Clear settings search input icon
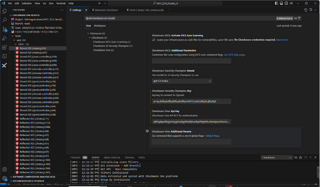The width and height of the screenshot is (320, 187). (295, 18)
